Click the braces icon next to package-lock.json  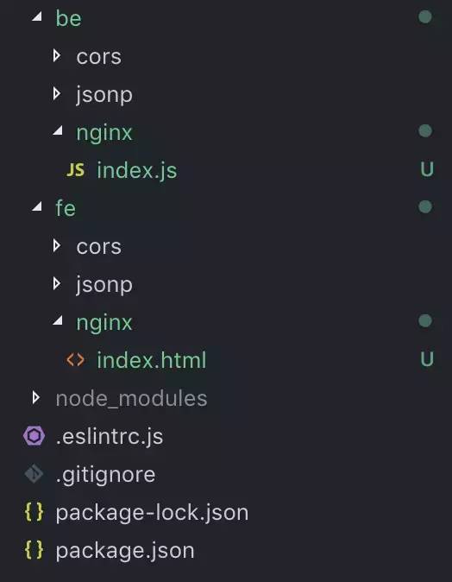tap(34, 512)
